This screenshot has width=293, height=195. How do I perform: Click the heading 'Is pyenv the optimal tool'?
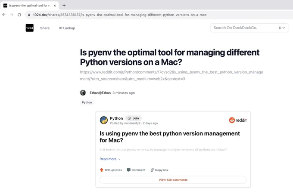pyautogui.click(x=170, y=57)
